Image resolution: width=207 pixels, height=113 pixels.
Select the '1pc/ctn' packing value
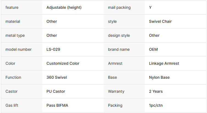click(x=156, y=105)
